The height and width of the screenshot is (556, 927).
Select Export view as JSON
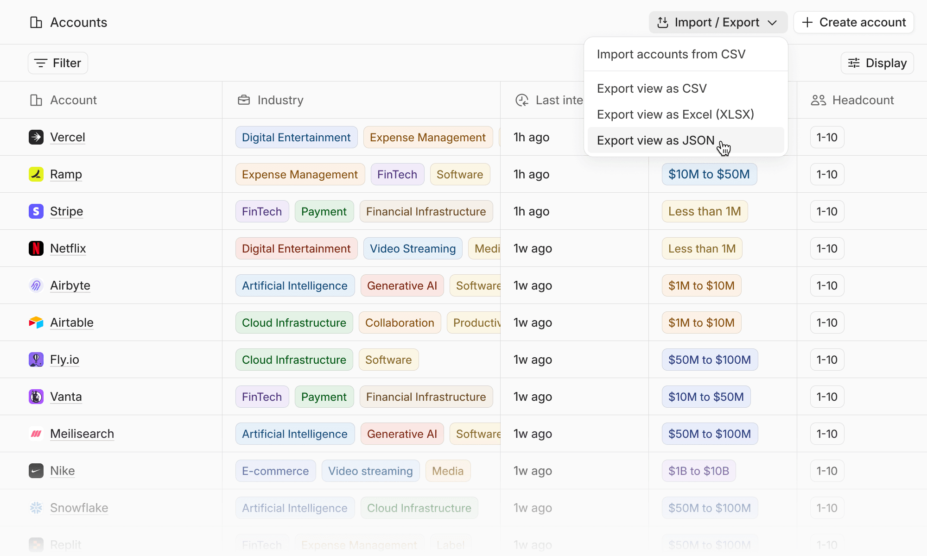[655, 140]
